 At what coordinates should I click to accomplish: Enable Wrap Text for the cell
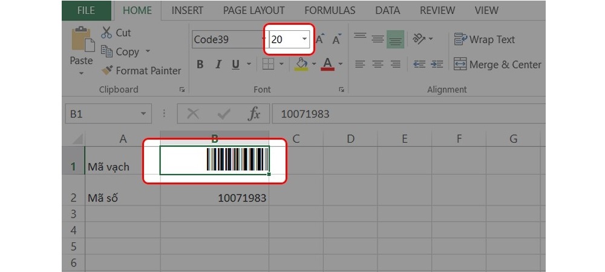tap(485, 39)
